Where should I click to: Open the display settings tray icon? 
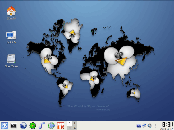(139, 126)
